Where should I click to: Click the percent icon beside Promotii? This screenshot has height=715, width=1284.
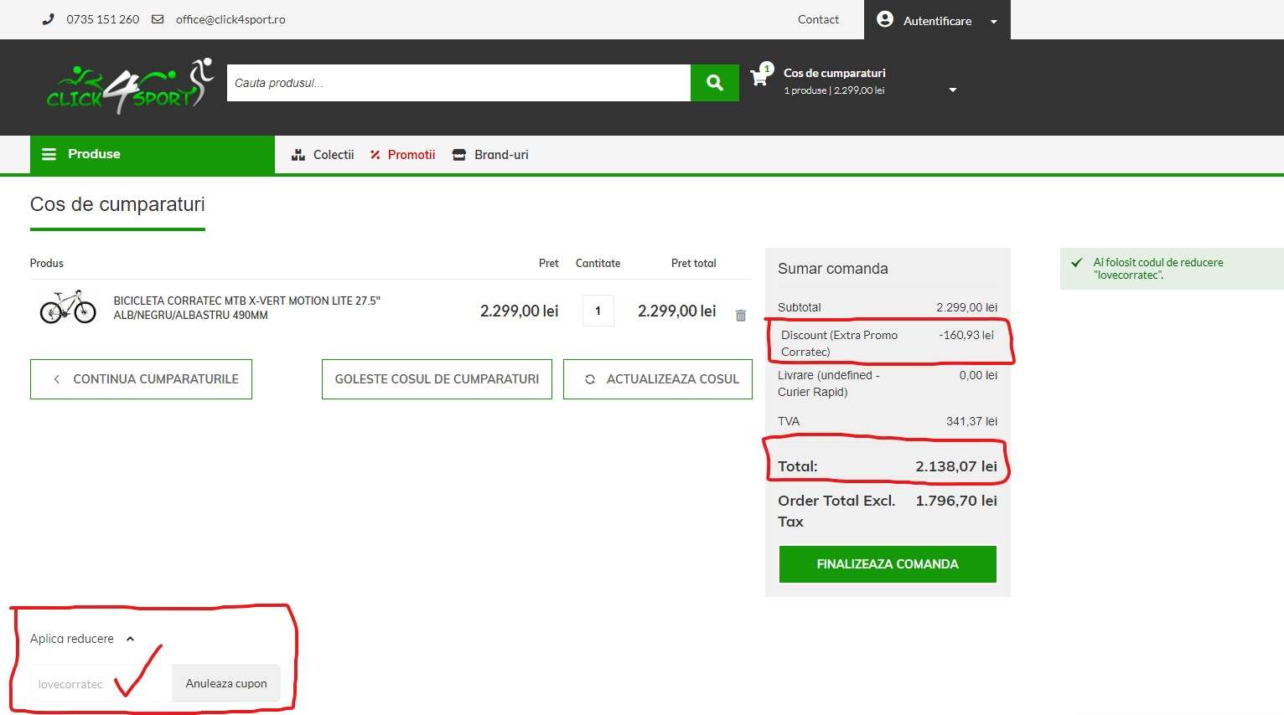[375, 155]
